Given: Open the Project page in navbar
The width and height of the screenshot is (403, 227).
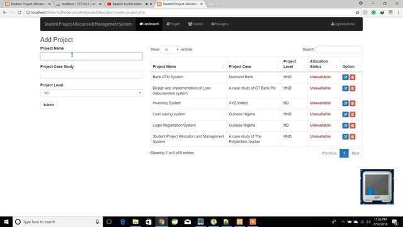Looking at the screenshot, I should tap(173, 24).
